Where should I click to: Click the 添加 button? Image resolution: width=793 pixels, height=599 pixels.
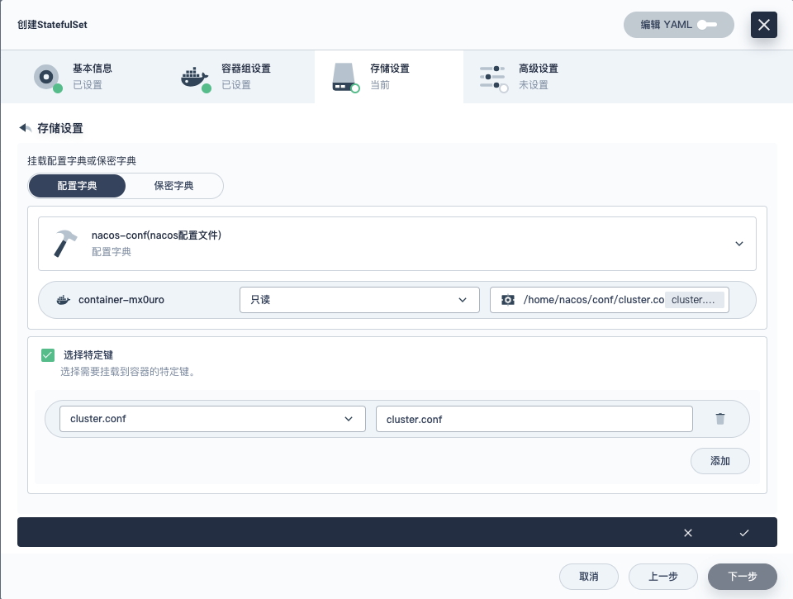pyautogui.click(x=720, y=461)
